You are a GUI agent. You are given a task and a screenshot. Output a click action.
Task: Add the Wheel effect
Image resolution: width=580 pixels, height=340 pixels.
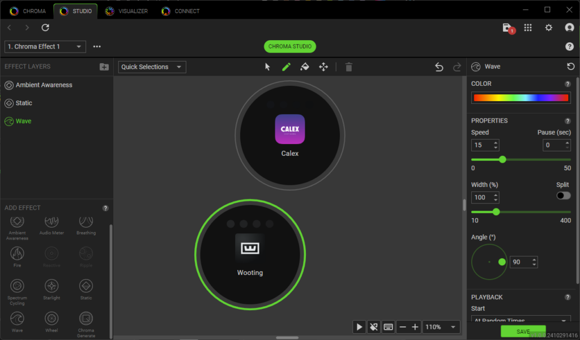coord(52,322)
